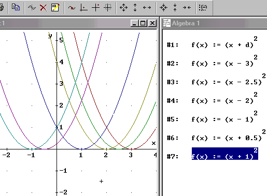Maximize the 2D plot window
The image size is (267, 196).
[x=143, y=23]
